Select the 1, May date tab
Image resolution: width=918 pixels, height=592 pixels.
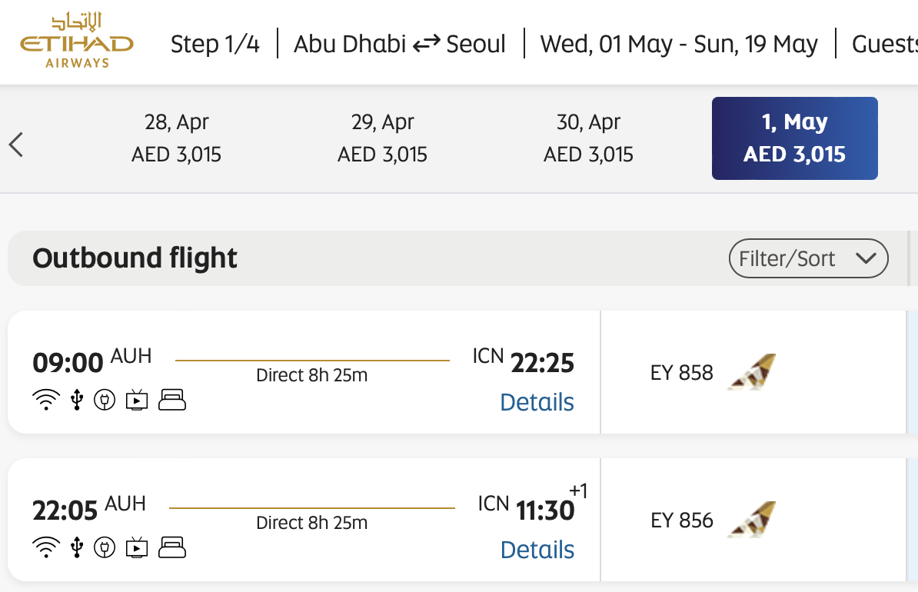(x=794, y=138)
